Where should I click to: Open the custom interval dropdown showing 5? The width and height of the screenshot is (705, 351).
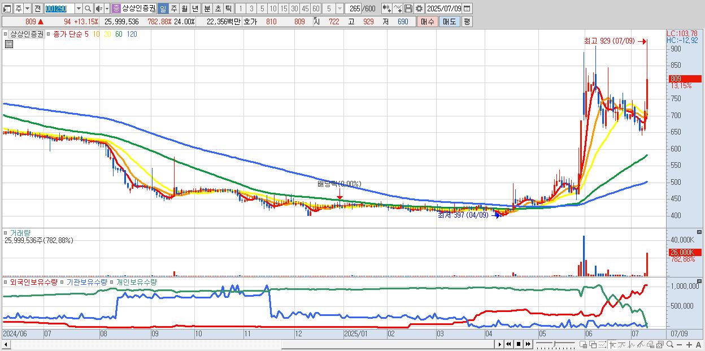340,8
